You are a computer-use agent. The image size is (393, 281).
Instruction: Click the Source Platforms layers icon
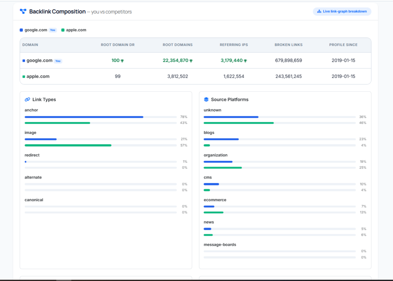click(206, 99)
